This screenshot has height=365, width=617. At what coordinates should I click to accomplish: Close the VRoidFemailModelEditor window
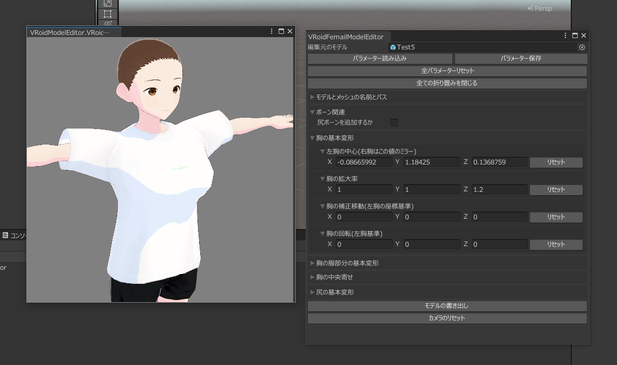584,36
